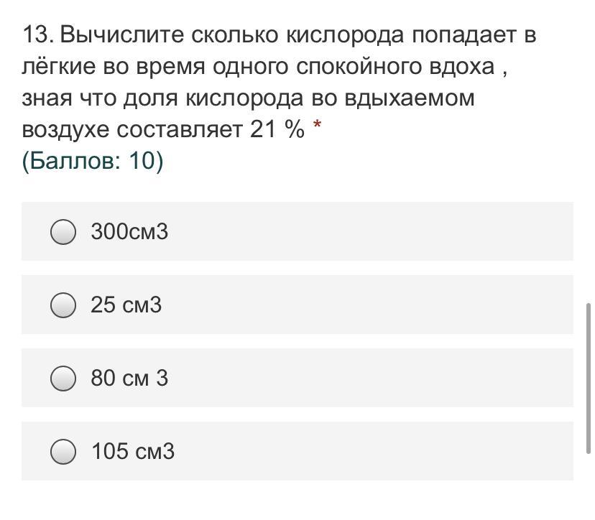Click the '21 %' text in question
This screenshot has height=520, width=595.
(x=277, y=129)
